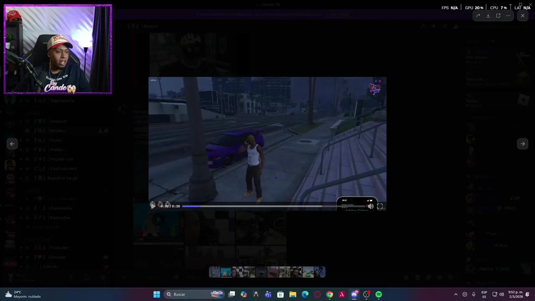Open Google Chrome from the taskbar
Image resolution: width=535 pixels, height=301 pixels.
[330, 294]
